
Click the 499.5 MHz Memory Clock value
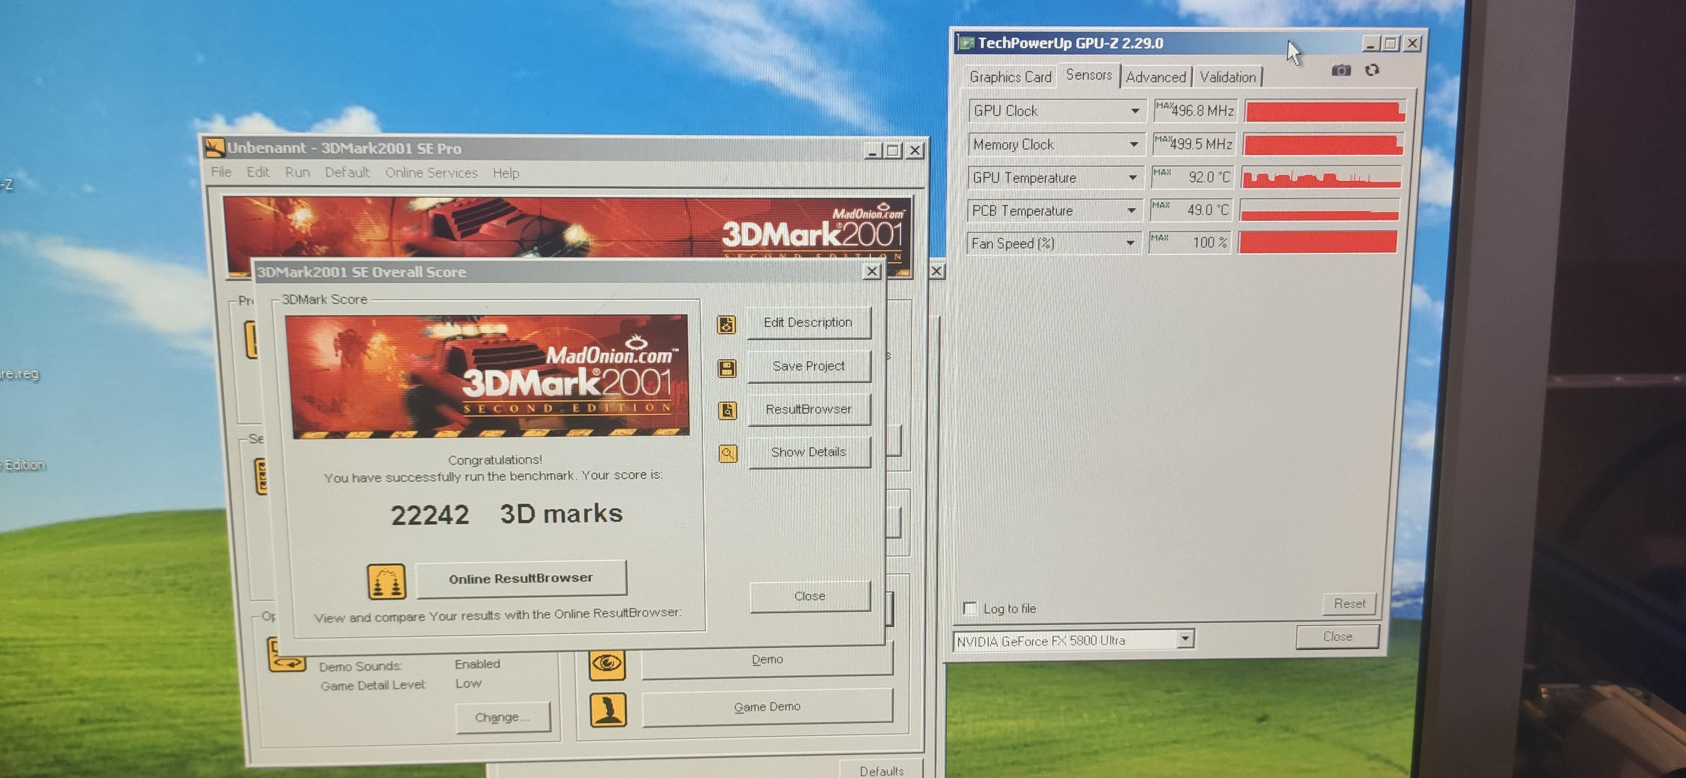point(1195,144)
